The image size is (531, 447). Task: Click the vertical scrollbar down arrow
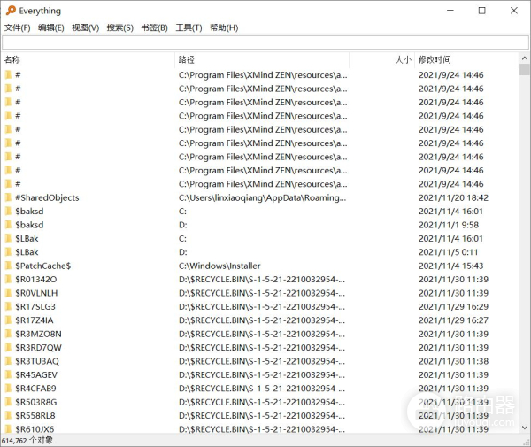coord(523,429)
